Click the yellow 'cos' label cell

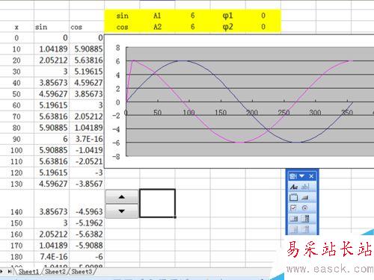[122, 27]
